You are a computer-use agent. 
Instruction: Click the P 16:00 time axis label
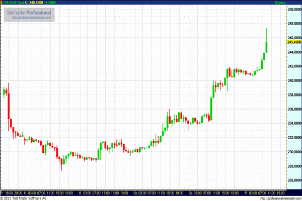(7, 193)
